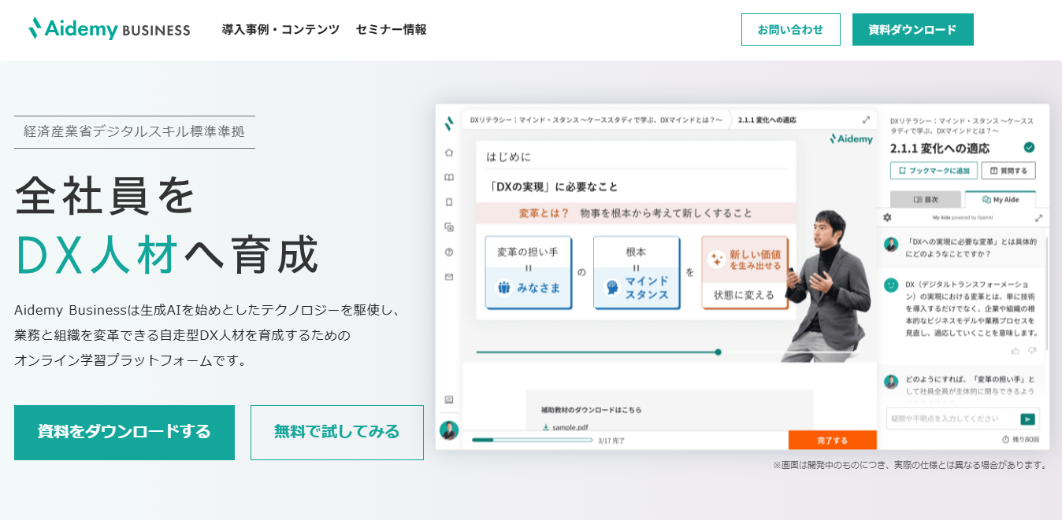Toggle the lesson completed checkmark

(1029, 147)
